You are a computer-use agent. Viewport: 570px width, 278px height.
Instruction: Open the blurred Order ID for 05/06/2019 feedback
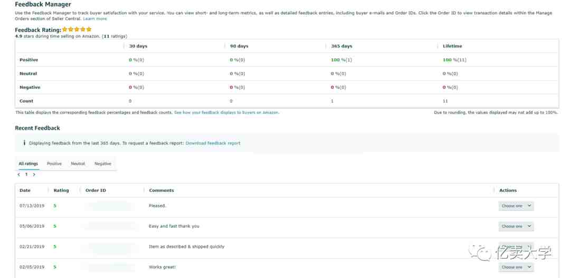click(x=109, y=226)
